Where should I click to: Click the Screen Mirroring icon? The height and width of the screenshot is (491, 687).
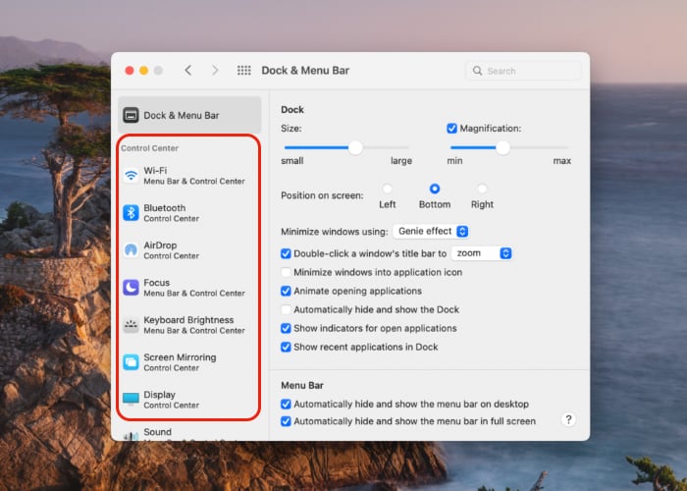131,362
